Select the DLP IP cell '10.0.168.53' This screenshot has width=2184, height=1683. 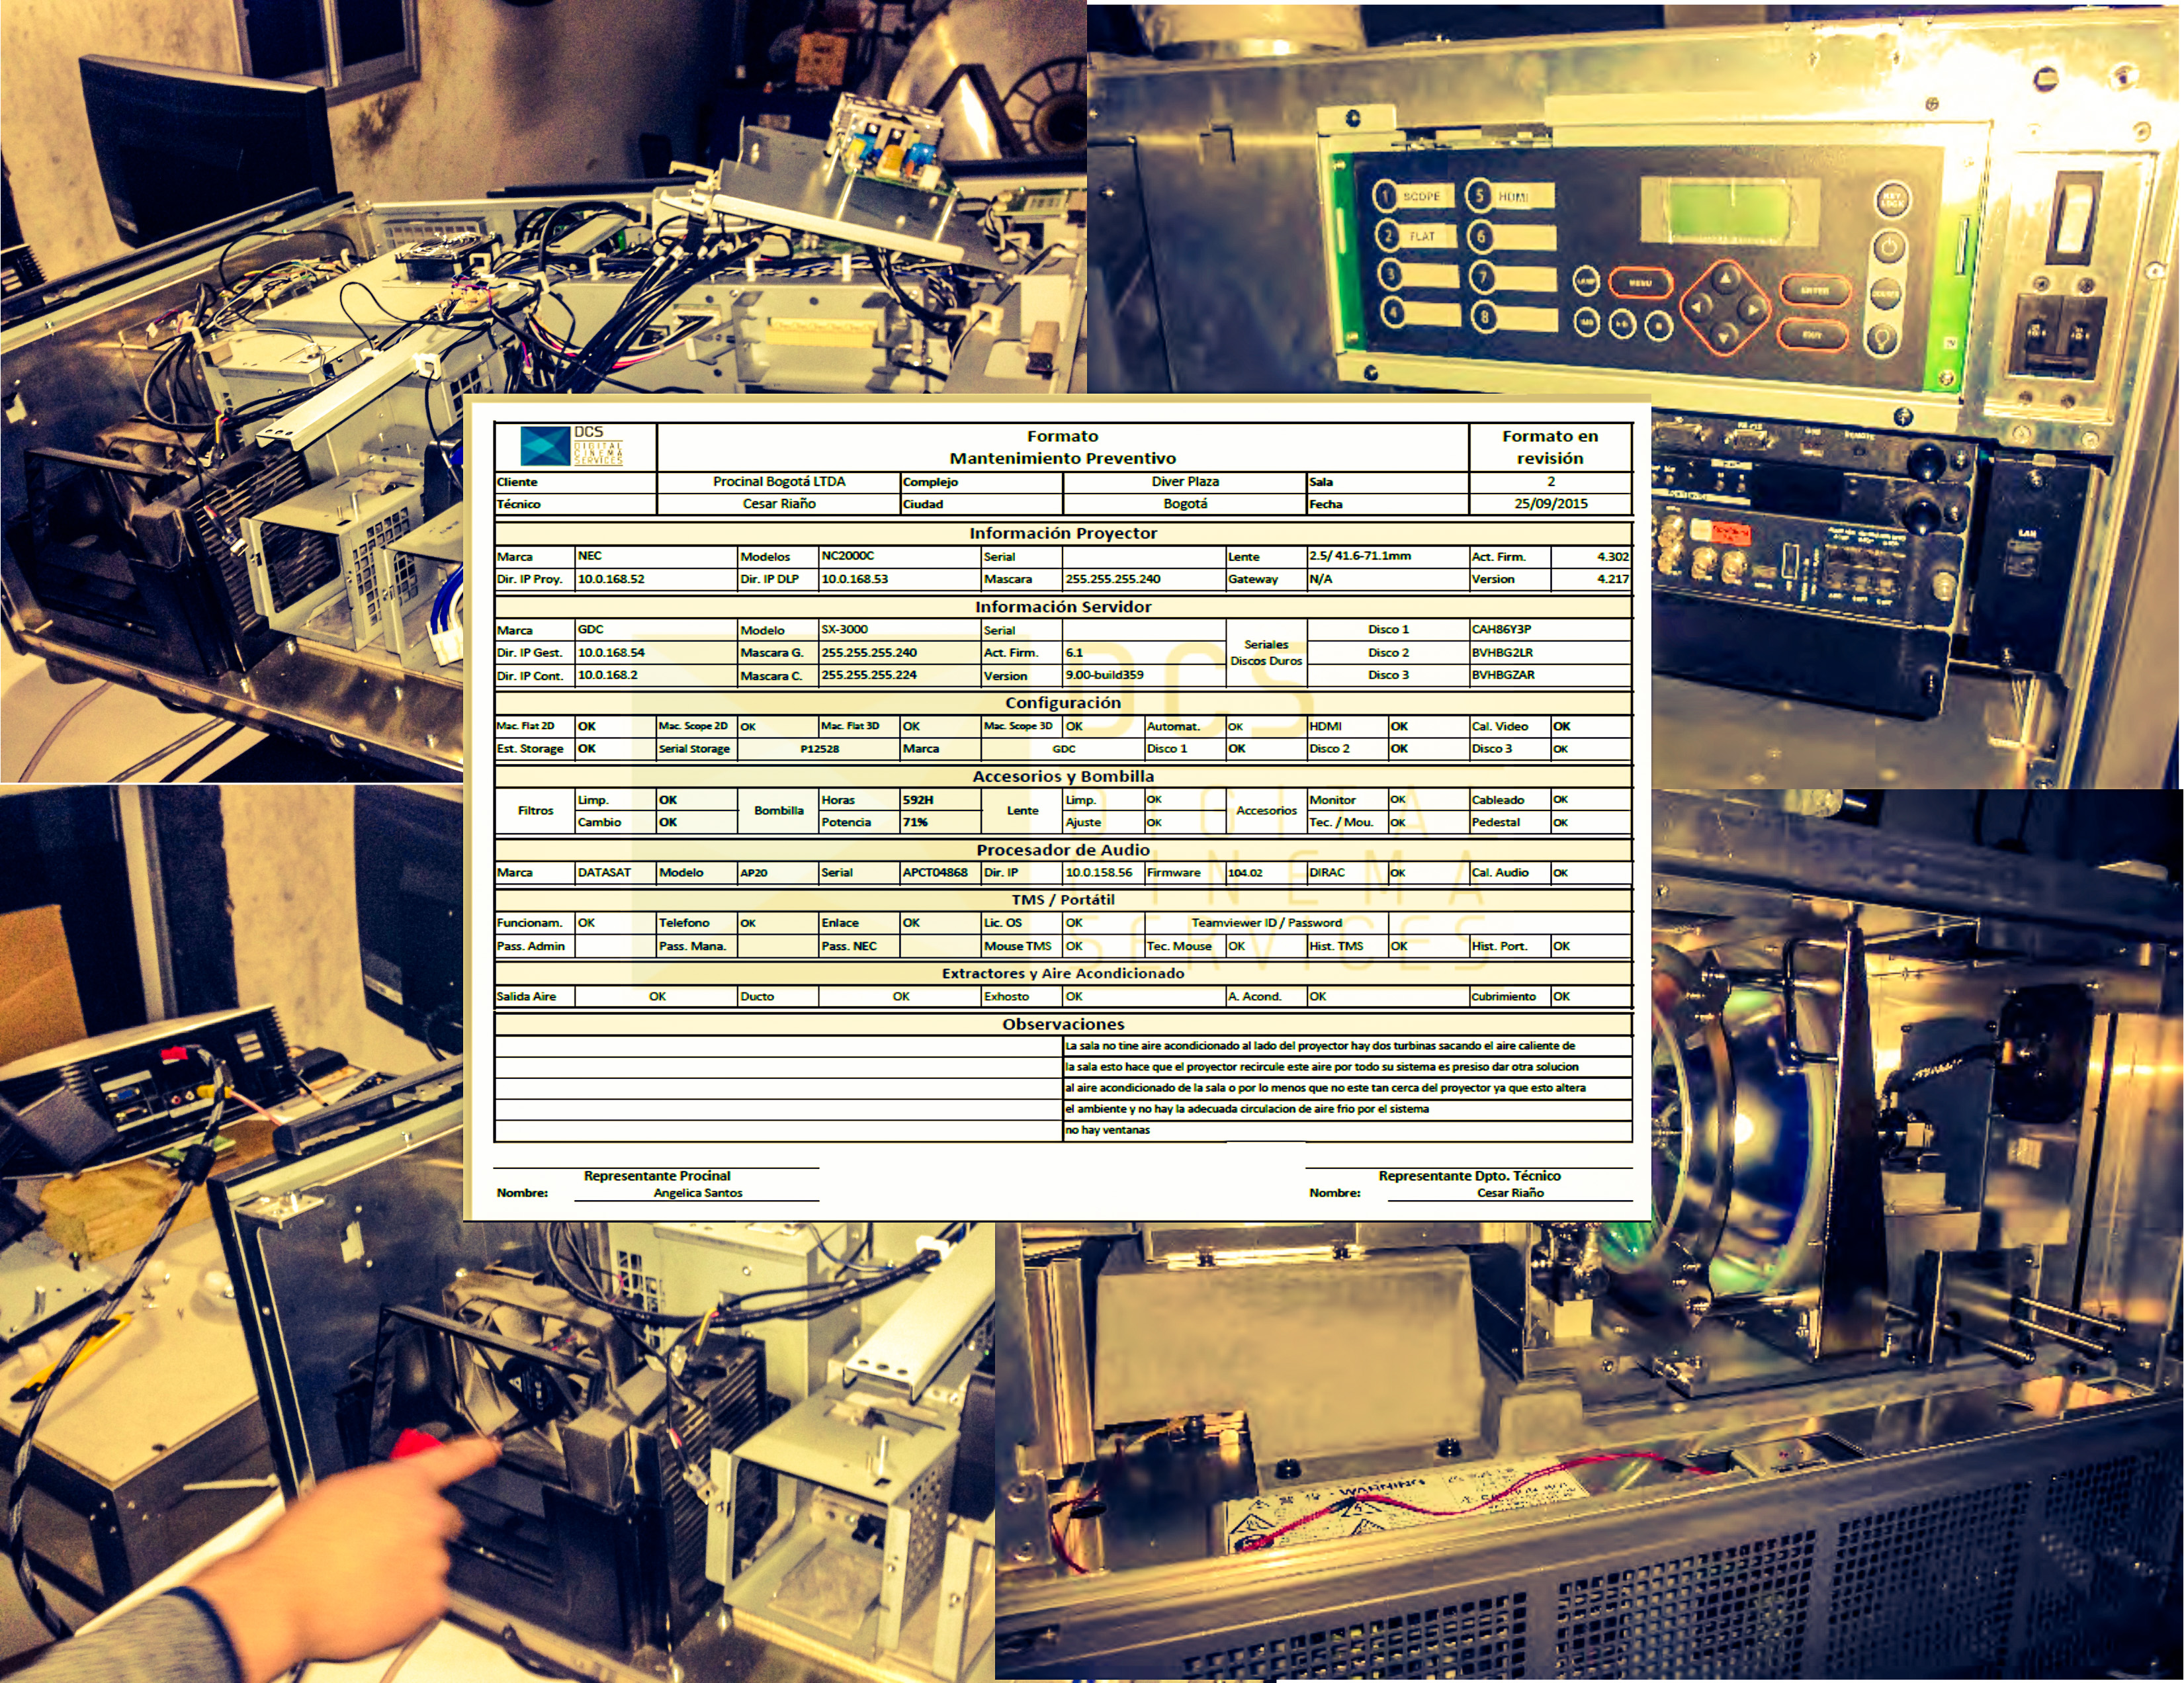(x=900, y=579)
